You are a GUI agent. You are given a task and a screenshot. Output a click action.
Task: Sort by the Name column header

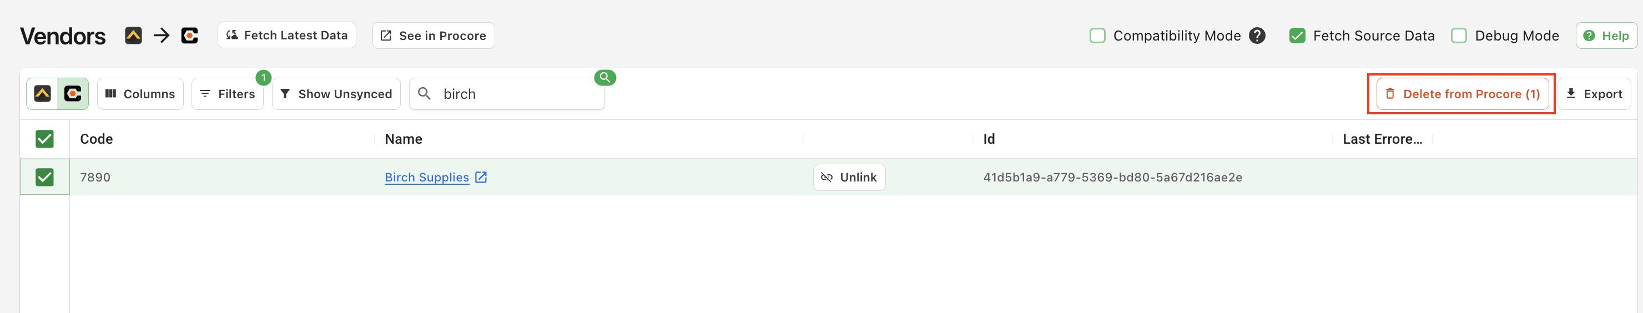[x=403, y=139]
